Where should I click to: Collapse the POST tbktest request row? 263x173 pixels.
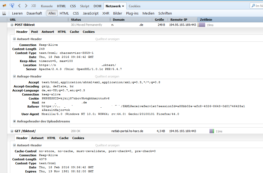(x=12, y=25)
